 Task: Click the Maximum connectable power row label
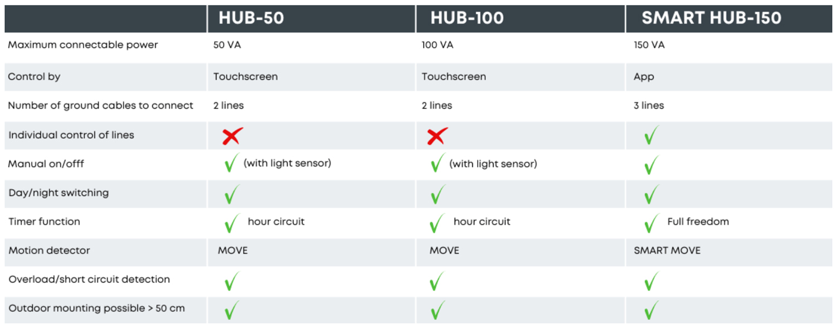83,45
